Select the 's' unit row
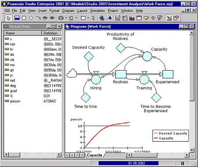This screenshot has height=167, width=198. tap(33, 39)
